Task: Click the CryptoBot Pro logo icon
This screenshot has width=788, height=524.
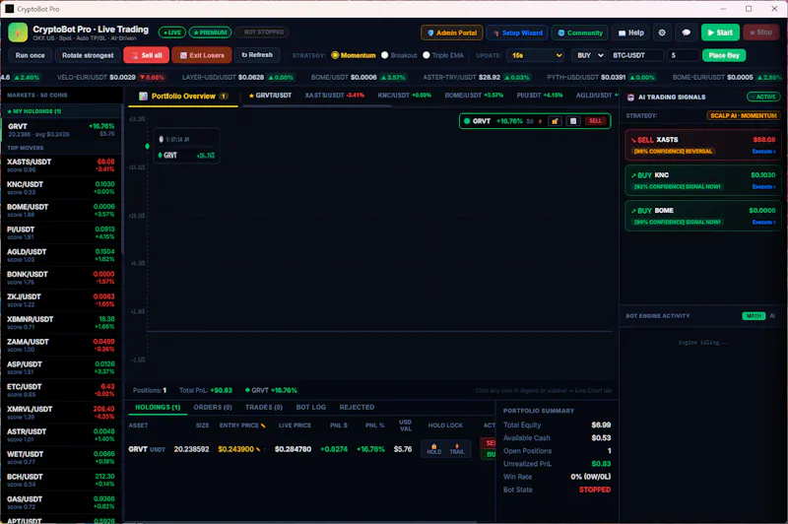Action: (18, 33)
